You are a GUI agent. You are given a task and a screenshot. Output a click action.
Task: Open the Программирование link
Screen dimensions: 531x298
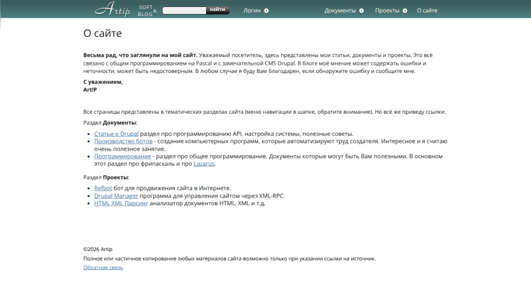(123, 156)
